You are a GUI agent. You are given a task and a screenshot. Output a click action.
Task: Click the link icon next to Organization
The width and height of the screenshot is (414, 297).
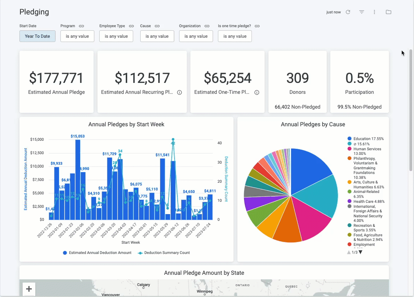(207, 26)
